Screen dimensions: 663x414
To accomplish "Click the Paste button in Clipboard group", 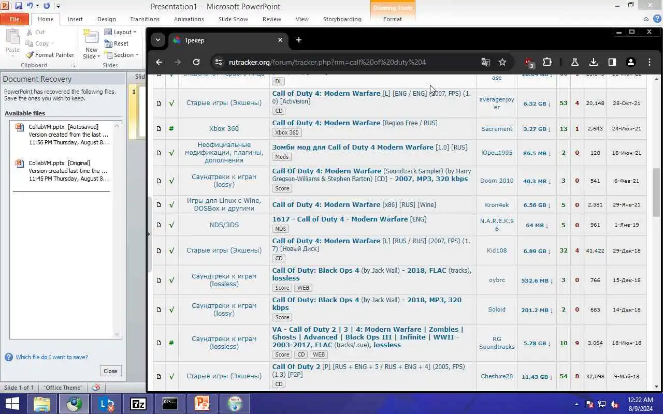I will tap(12, 41).
